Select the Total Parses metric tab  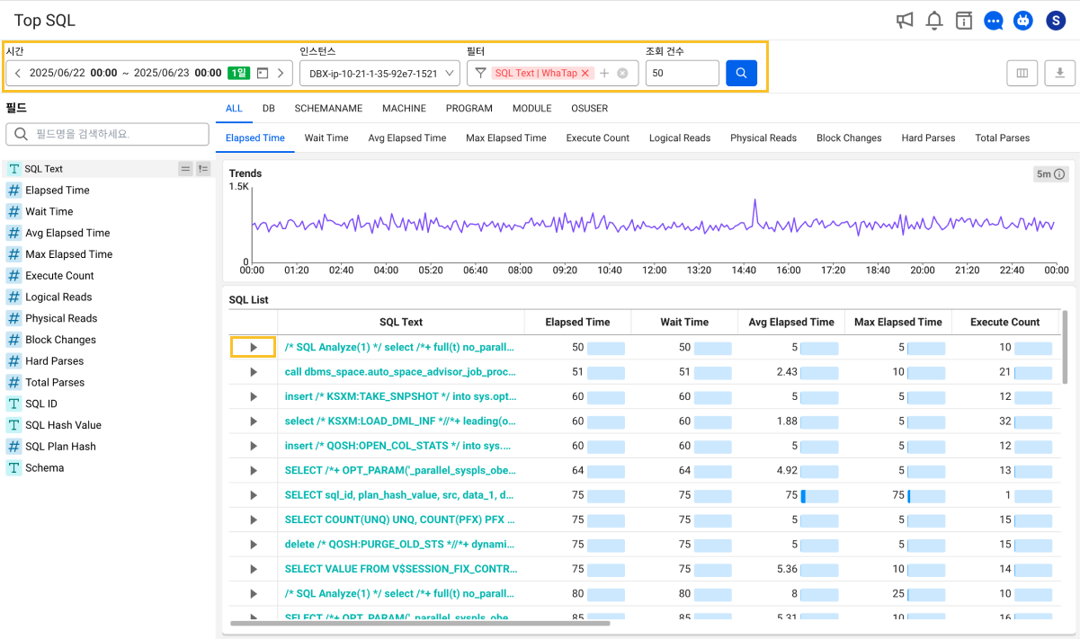[1002, 138]
